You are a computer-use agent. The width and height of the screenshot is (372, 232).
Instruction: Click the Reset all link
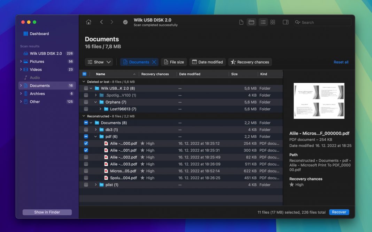pos(341,62)
